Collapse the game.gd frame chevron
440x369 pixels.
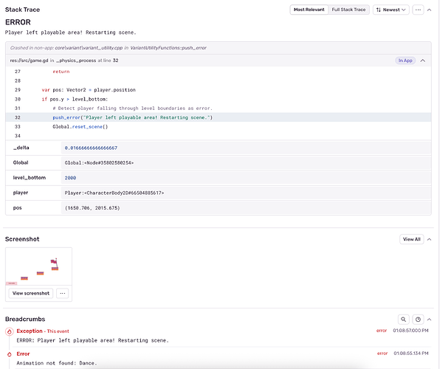pyautogui.click(x=422, y=61)
